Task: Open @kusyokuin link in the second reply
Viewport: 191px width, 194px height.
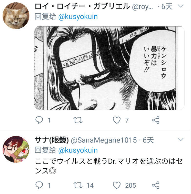Action: coord(78,150)
